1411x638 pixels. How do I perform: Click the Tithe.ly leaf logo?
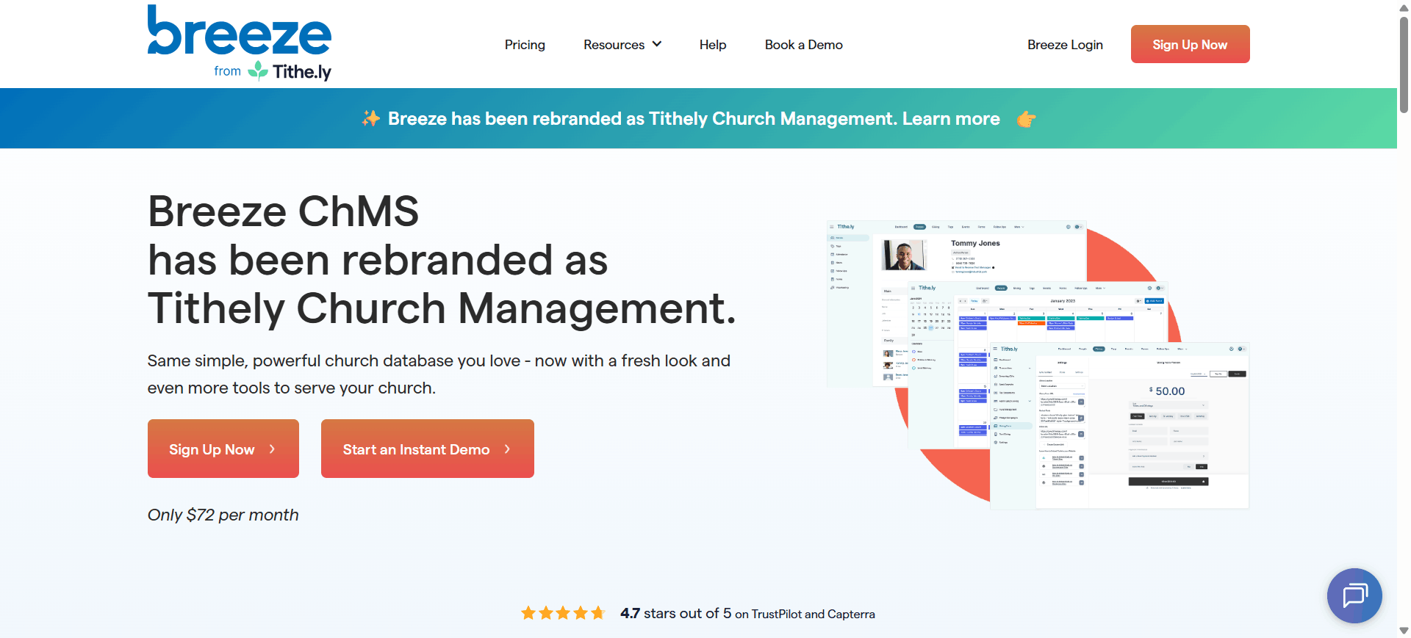(x=258, y=70)
